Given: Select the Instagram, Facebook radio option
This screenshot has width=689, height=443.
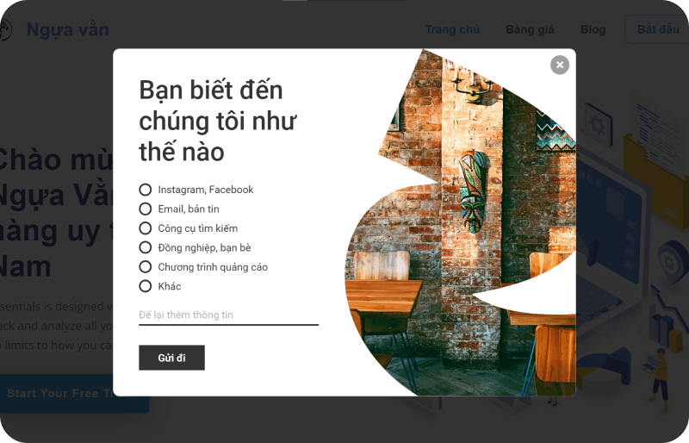Looking at the screenshot, I should tap(145, 190).
